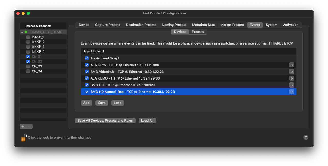Click the Type / Protocol column header
Screen dimensions: 328x166
189,51
